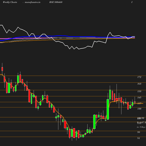Click the 'BSE 509460' symbol label

pyautogui.click(x=56, y=2)
